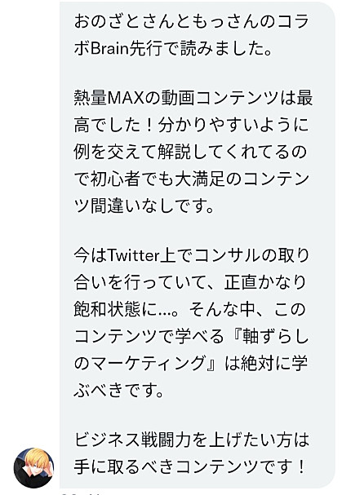The height and width of the screenshot is (495, 342).
Task: Click the text コンサルの取り in the message
Action: [x=251, y=255]
